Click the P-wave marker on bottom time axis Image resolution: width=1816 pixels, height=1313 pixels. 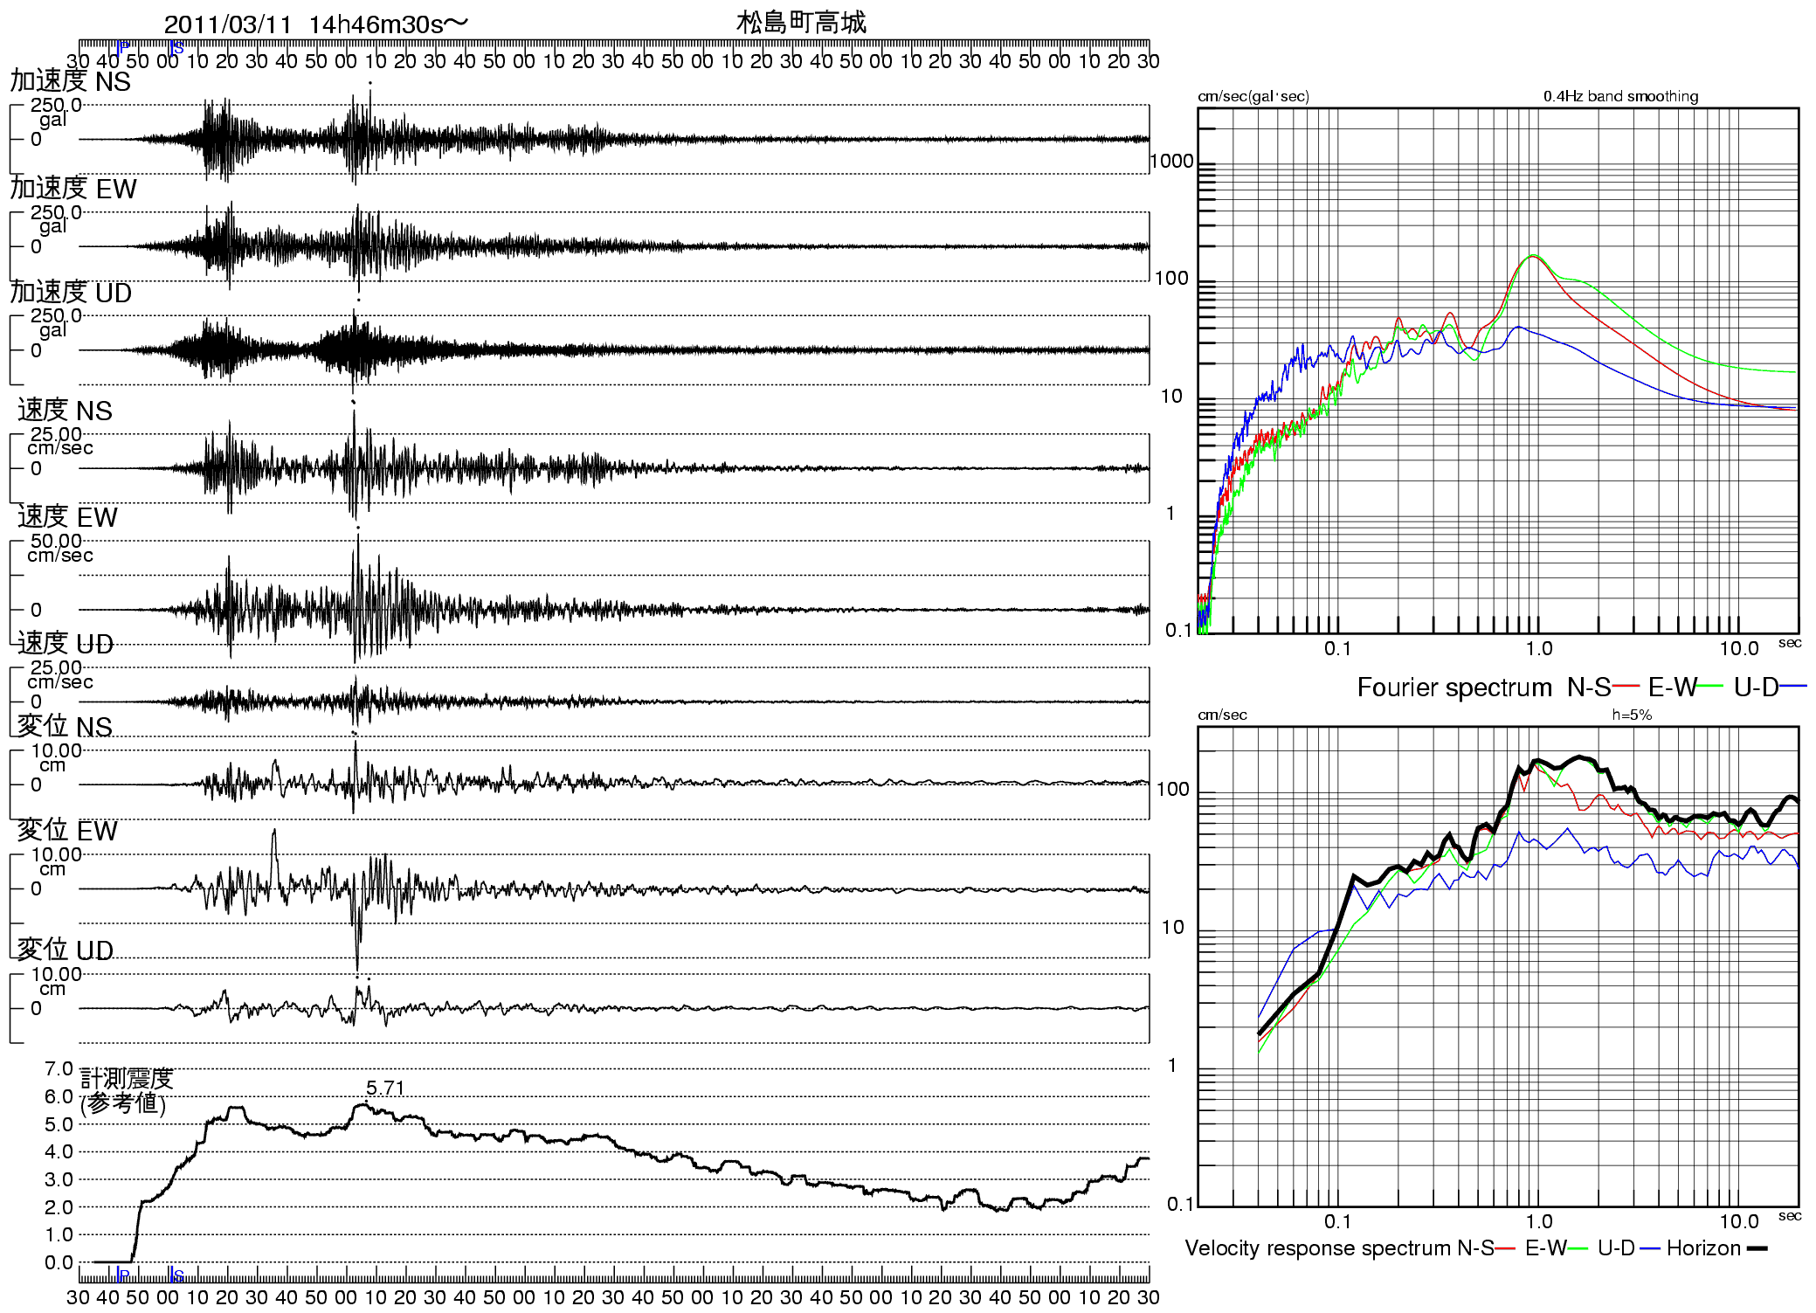(121, 1275)
